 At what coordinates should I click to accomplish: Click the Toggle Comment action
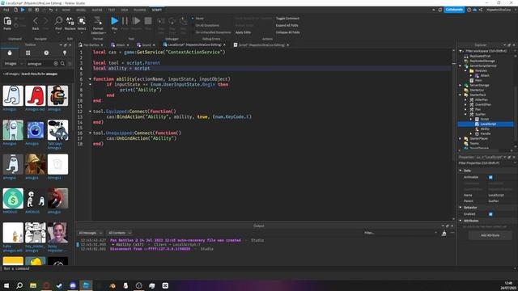pos(287,19)
